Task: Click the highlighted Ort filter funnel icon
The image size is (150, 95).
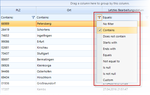Action: coord(99,17)
